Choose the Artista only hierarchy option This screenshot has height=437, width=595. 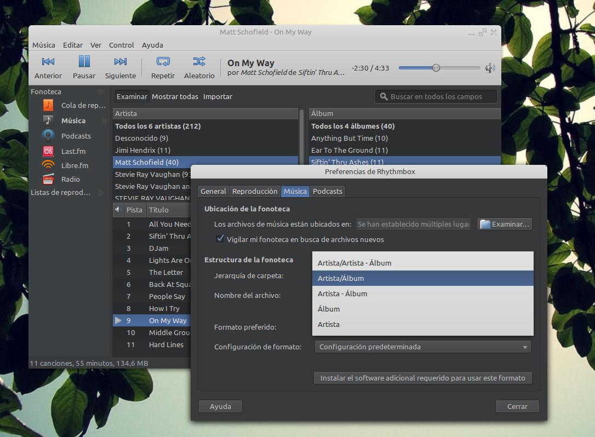423,324
